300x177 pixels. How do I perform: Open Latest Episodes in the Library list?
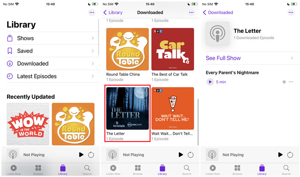pyautogui.click(x=53, y=76)
